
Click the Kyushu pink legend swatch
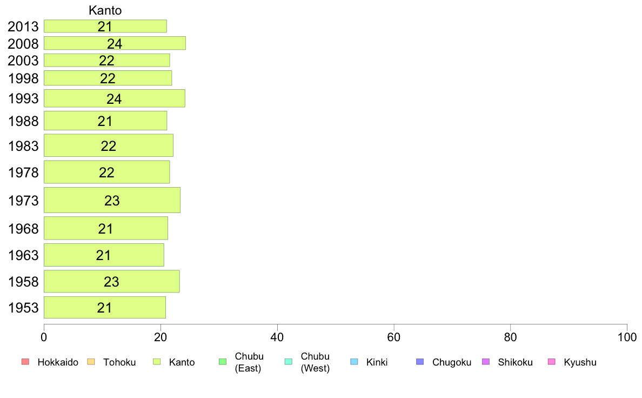(552, 362)
